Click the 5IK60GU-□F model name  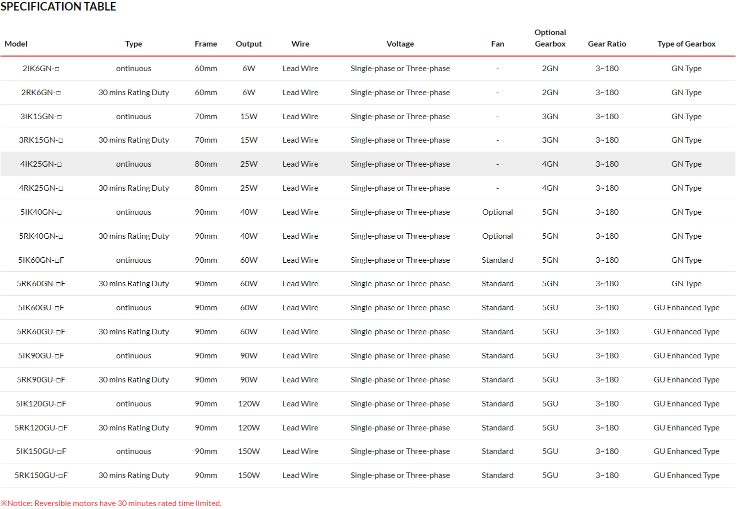[41, 308]
